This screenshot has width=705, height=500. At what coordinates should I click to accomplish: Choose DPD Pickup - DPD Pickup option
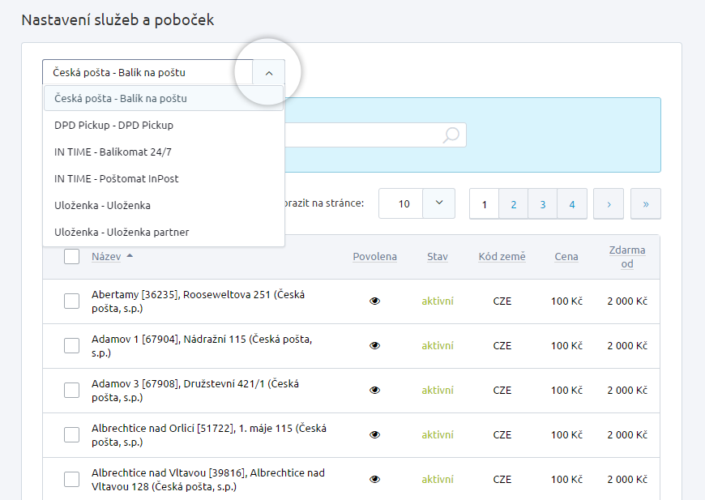pyautogui.click(x=164, y=125)
